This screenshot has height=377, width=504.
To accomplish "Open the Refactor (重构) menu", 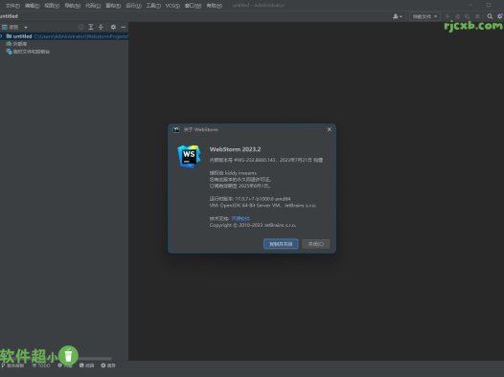I will pos(113,6).
